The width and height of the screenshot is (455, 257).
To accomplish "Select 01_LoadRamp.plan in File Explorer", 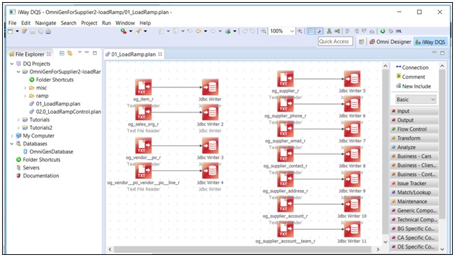I will [55, 103].
